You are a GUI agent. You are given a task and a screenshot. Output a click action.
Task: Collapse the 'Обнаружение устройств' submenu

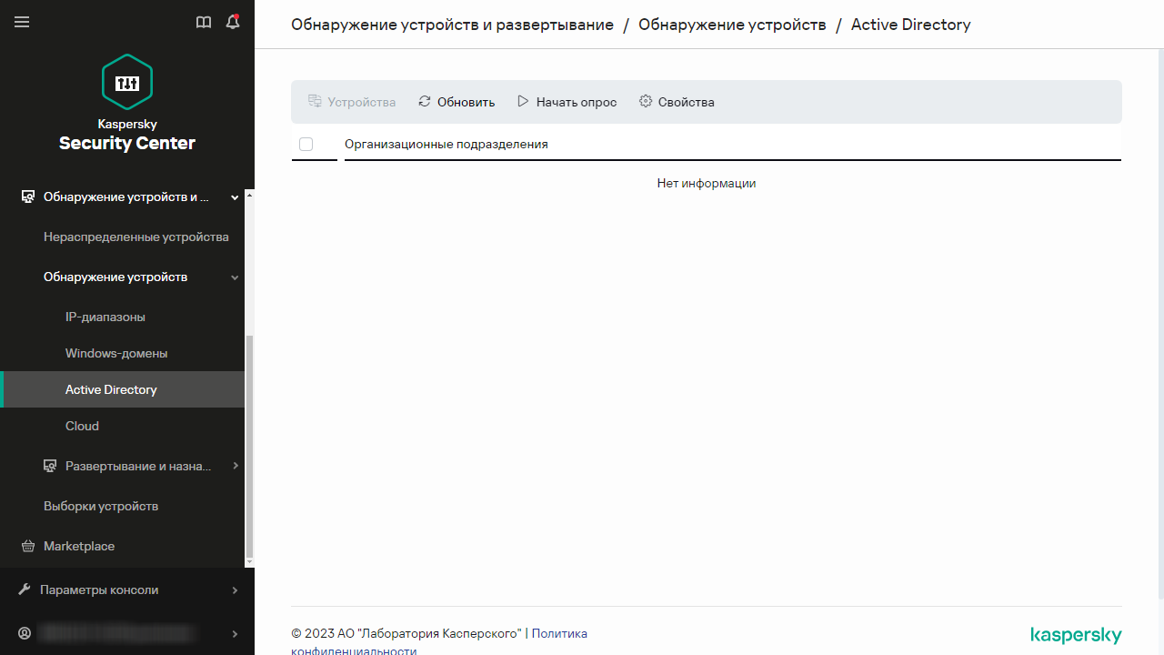(236, 277)
